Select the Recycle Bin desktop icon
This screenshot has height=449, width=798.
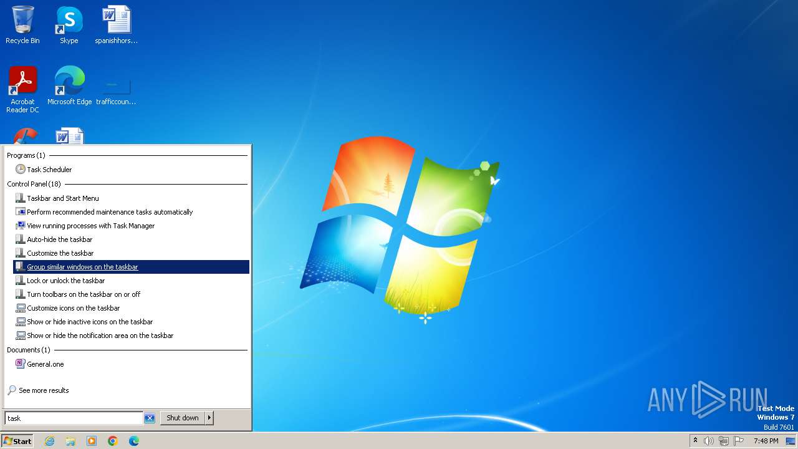tap(22, 25)
